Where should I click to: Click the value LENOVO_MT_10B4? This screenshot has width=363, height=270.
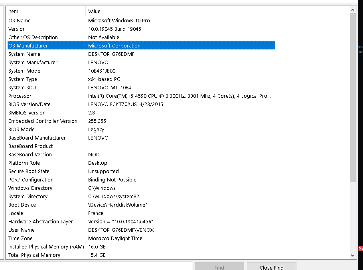110,87
